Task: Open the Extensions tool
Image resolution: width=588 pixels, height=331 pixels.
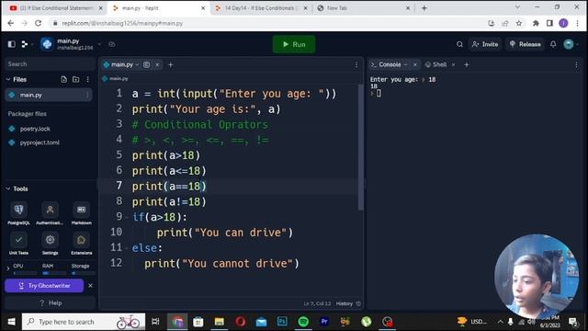Action: 82,243
